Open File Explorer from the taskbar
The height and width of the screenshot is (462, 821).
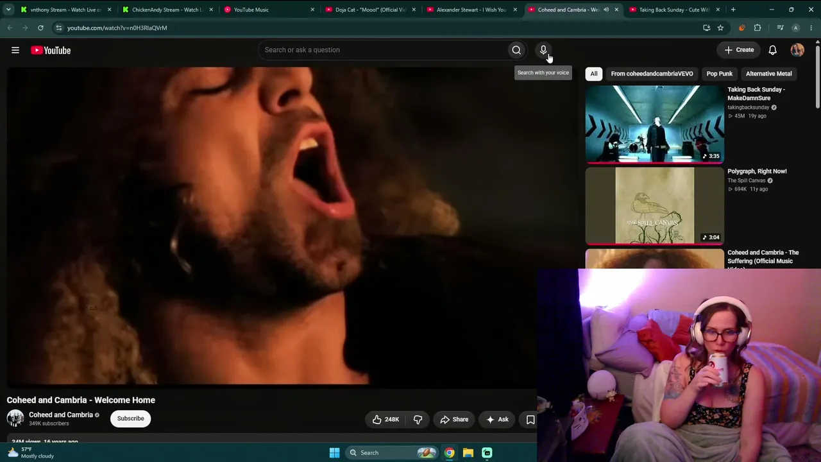pos(468,452)
